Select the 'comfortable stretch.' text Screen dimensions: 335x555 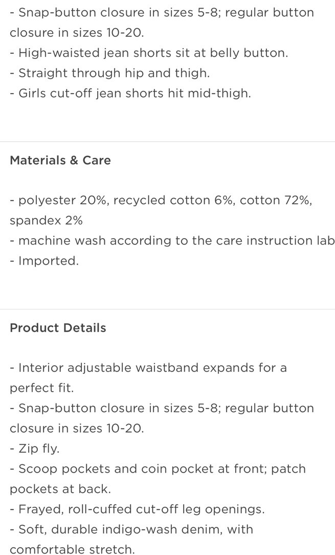[x=73, y=549]
